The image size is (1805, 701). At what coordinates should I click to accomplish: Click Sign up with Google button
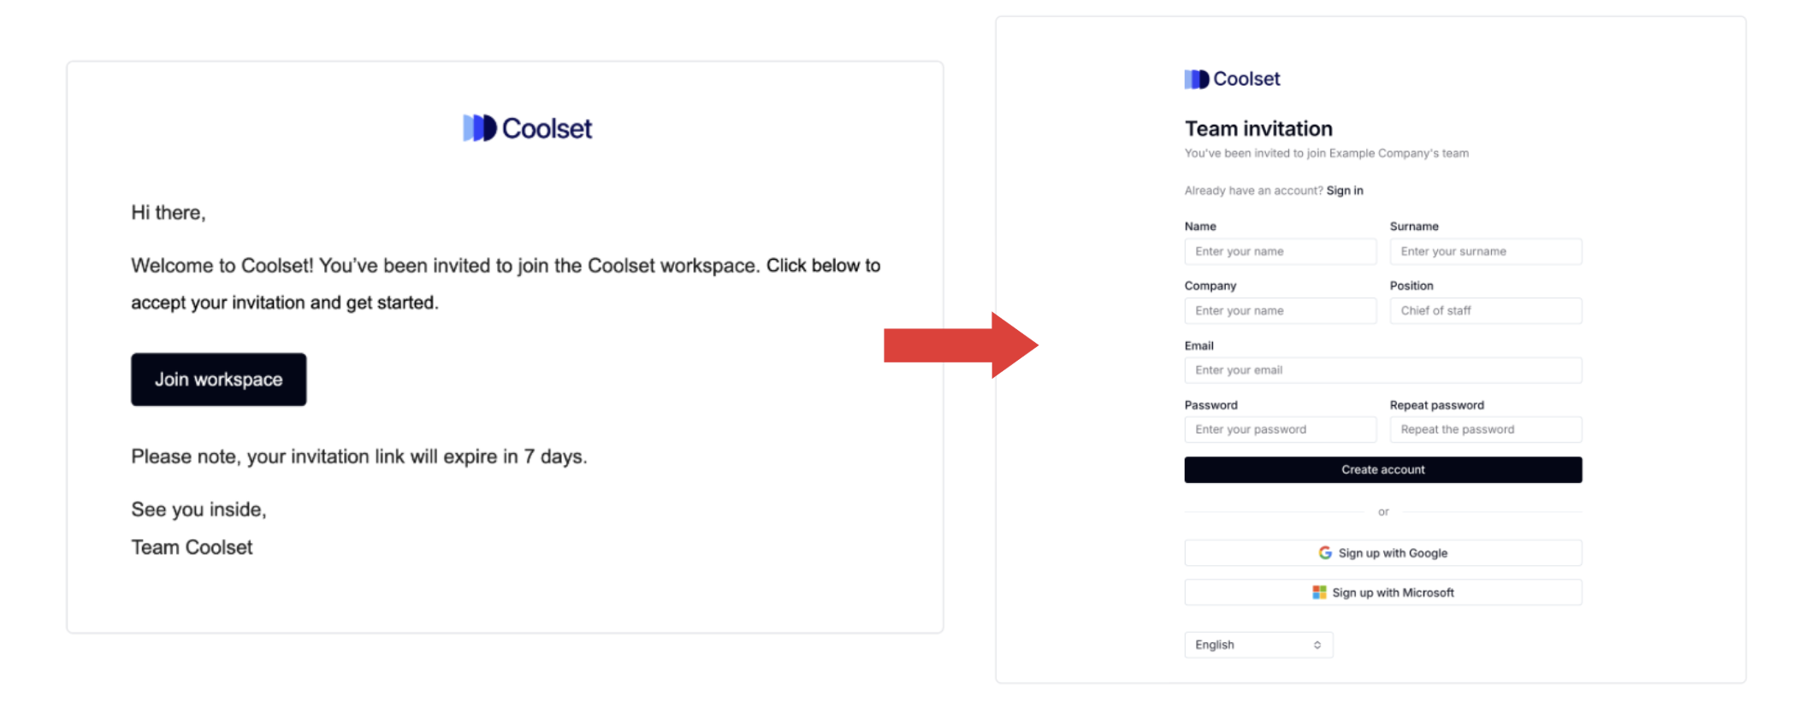tap(1382, 553)
